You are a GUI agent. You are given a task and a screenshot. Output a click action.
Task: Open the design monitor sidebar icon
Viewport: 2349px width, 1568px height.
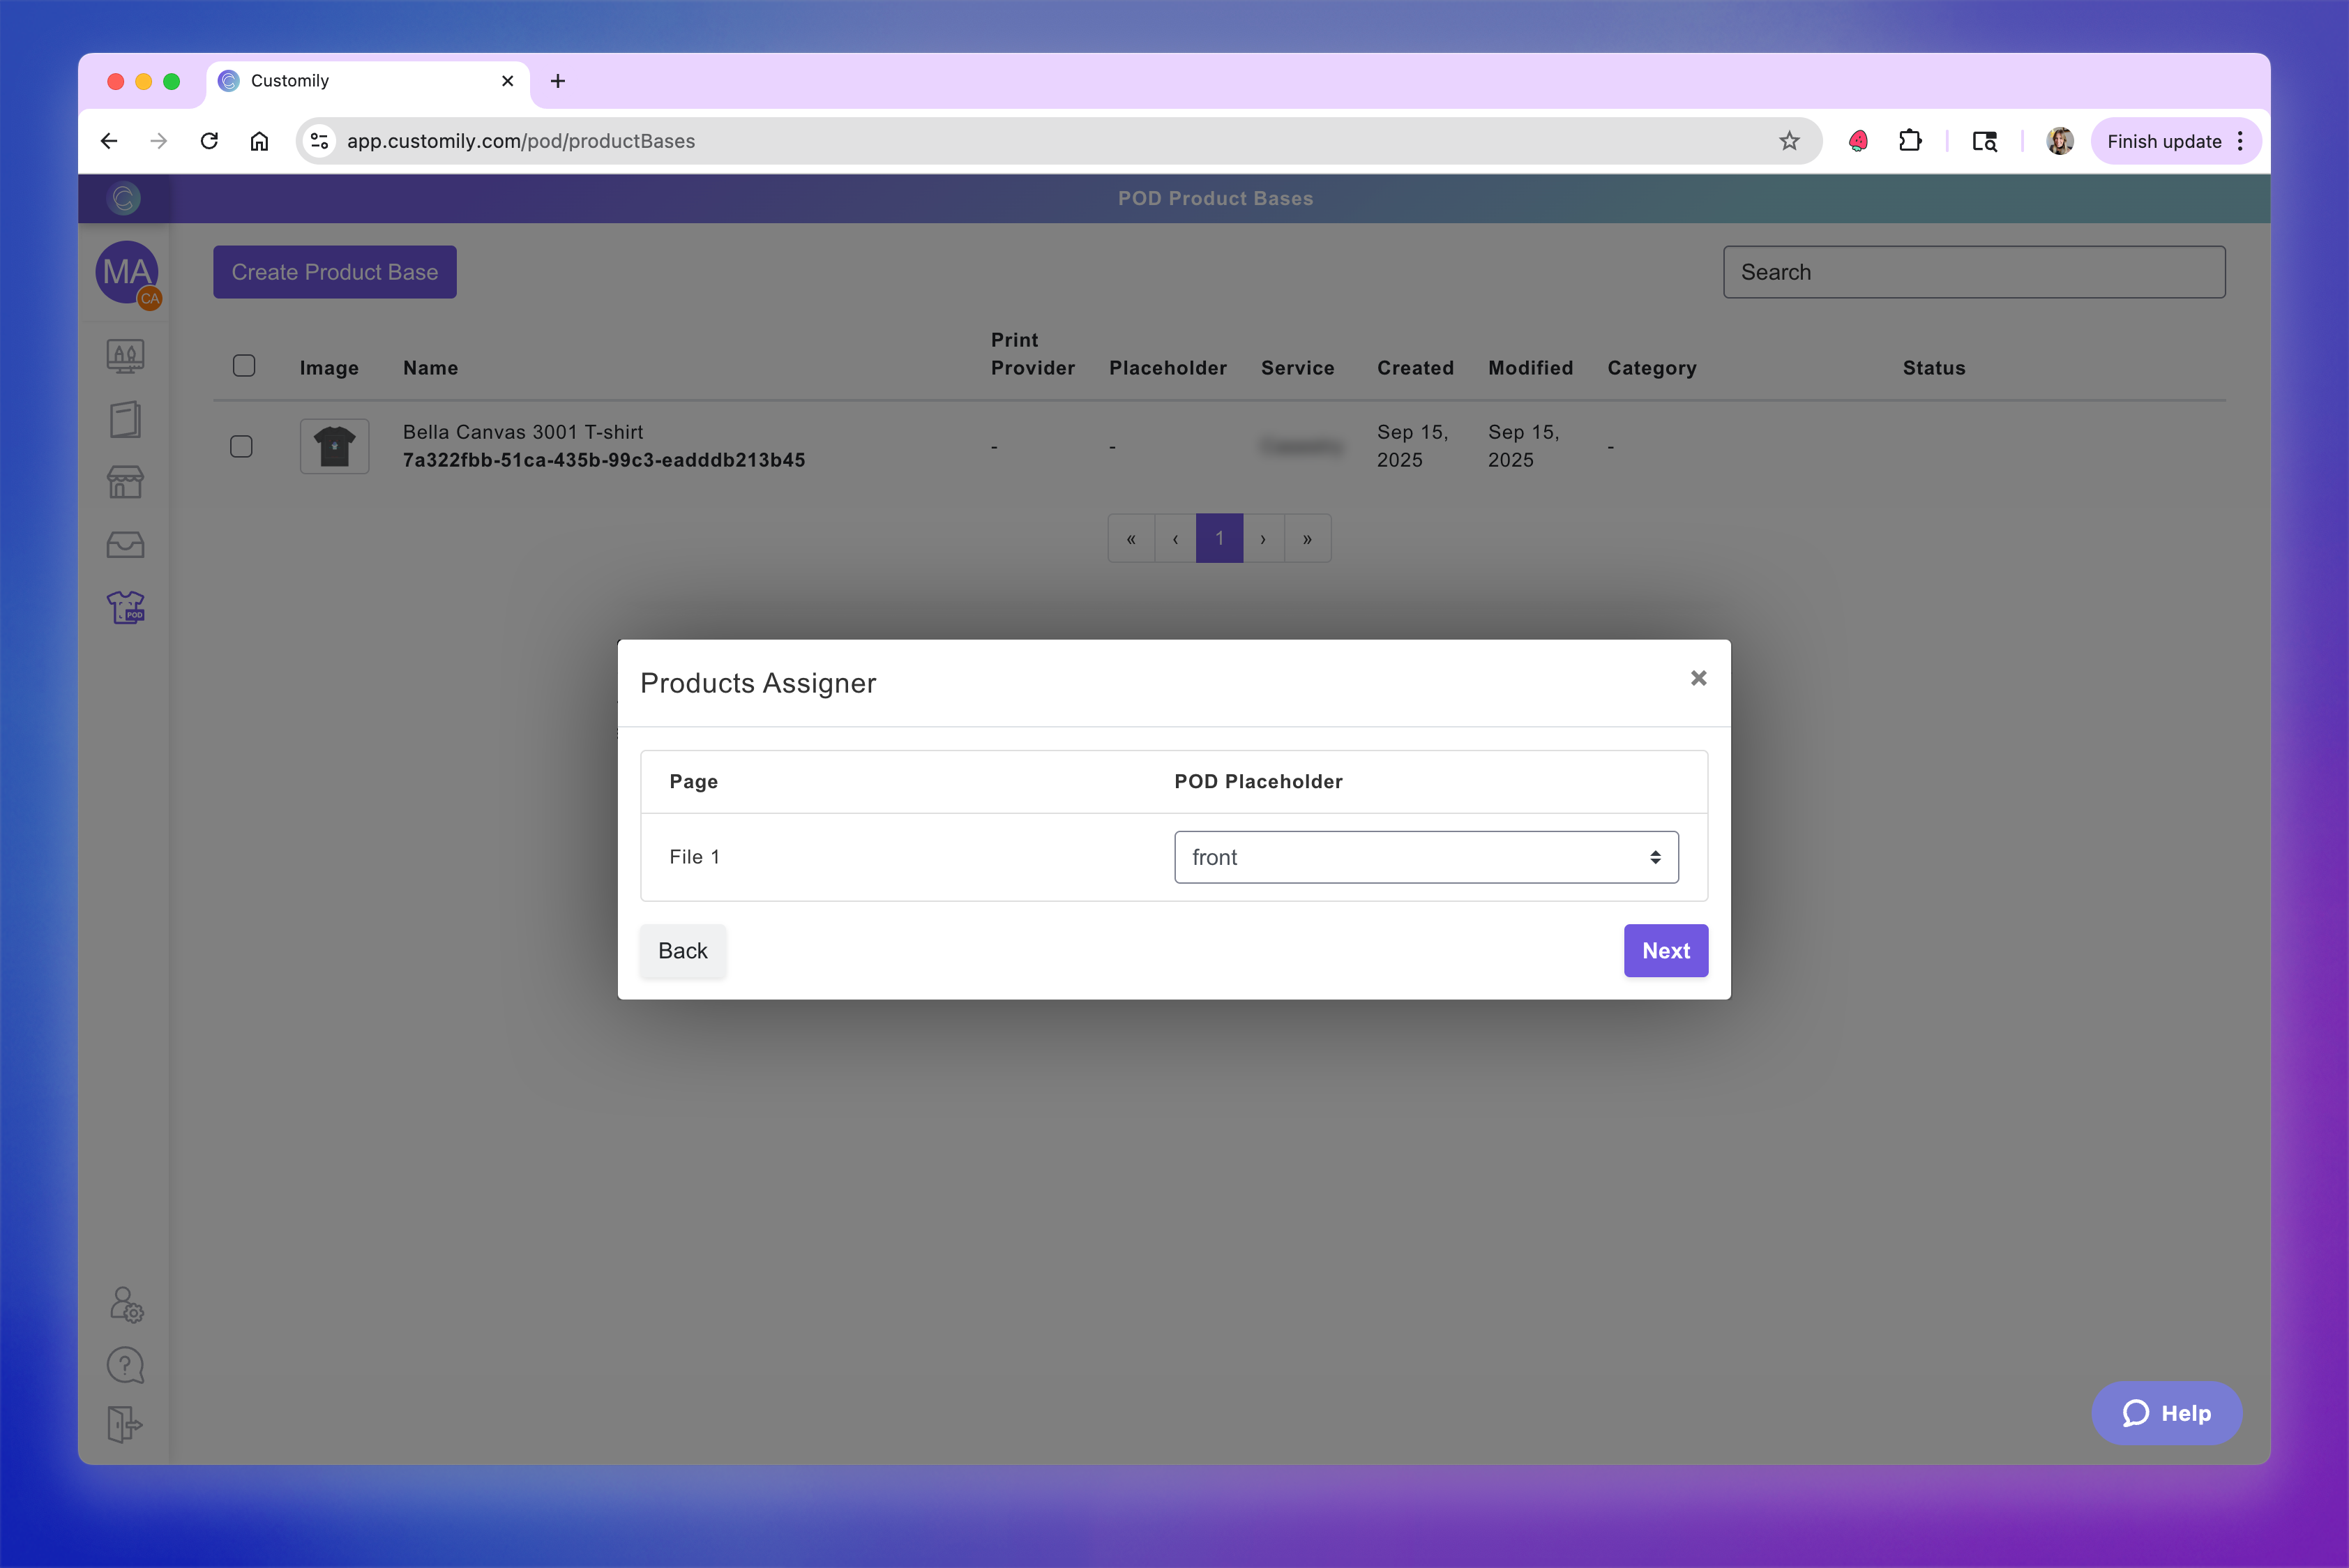[126, 356]
